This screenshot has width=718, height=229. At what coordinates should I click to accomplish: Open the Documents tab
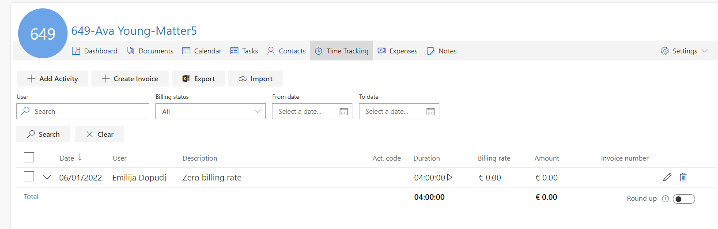pos(150,51)
